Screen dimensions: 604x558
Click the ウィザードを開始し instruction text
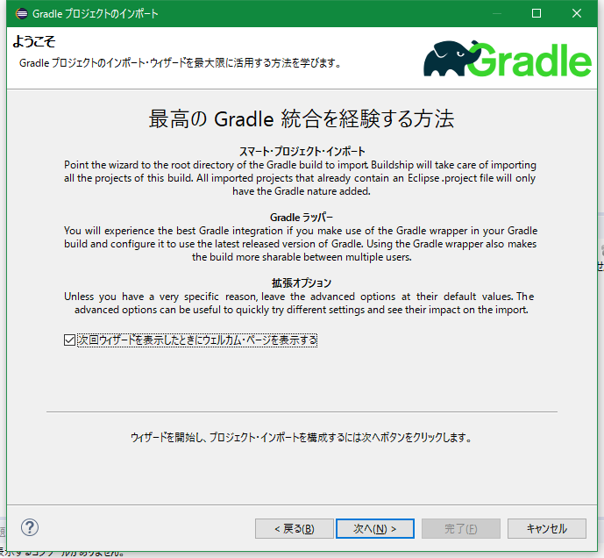click(x=302, y=438)
